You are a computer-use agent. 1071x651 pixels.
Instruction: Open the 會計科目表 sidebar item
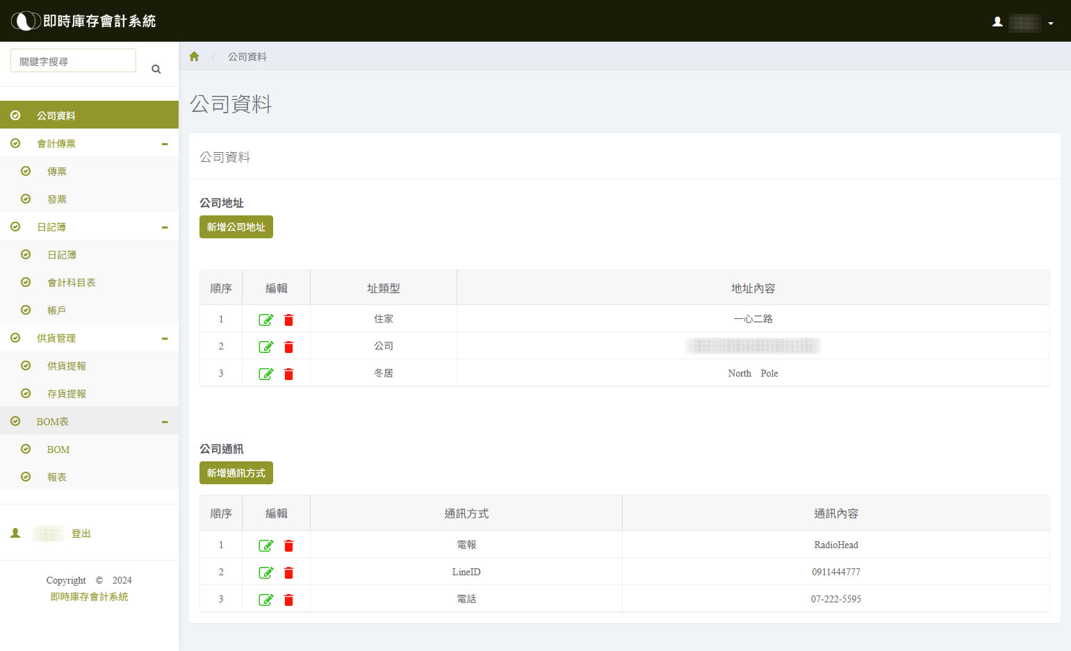coord(89,282)
